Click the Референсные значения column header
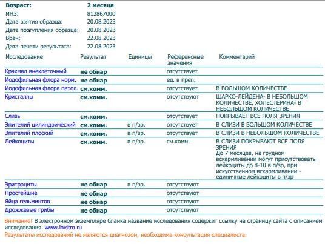The image size is (325, 244). [186, 59]
